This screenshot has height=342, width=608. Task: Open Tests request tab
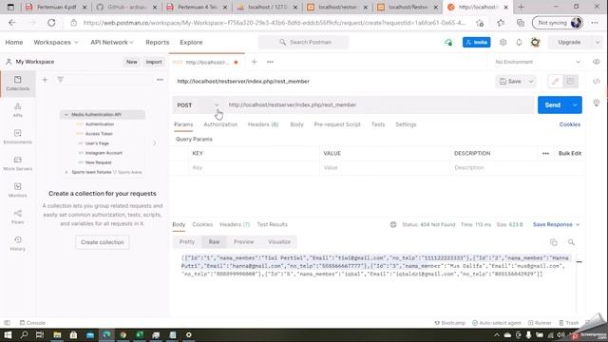tap(378, 124)
